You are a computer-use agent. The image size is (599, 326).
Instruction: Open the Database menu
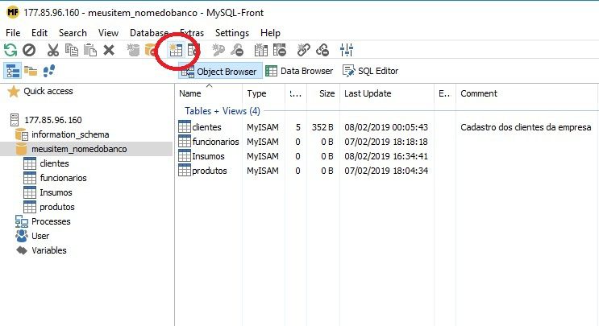[x=149, y=33]
